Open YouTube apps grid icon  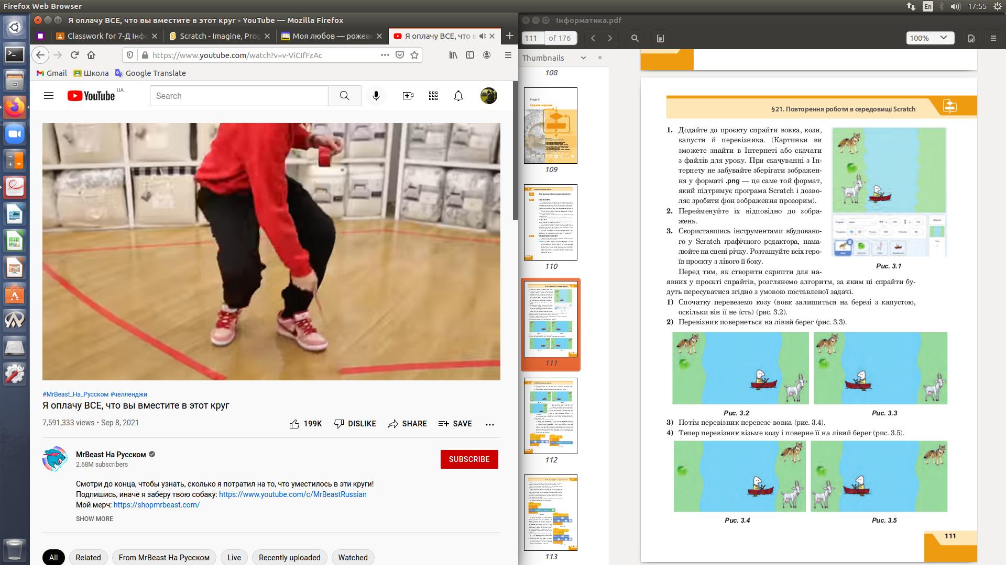point(433,96)
